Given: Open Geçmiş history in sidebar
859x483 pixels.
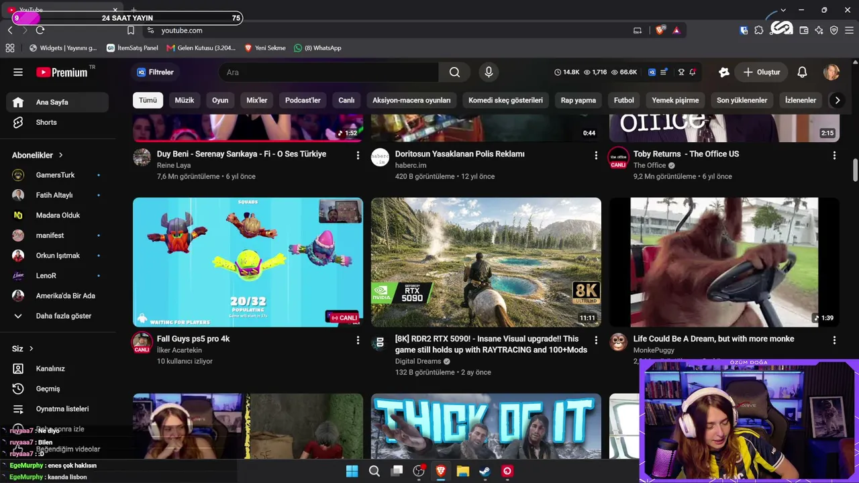Looking at the screenshot, I should pos(57,389).
